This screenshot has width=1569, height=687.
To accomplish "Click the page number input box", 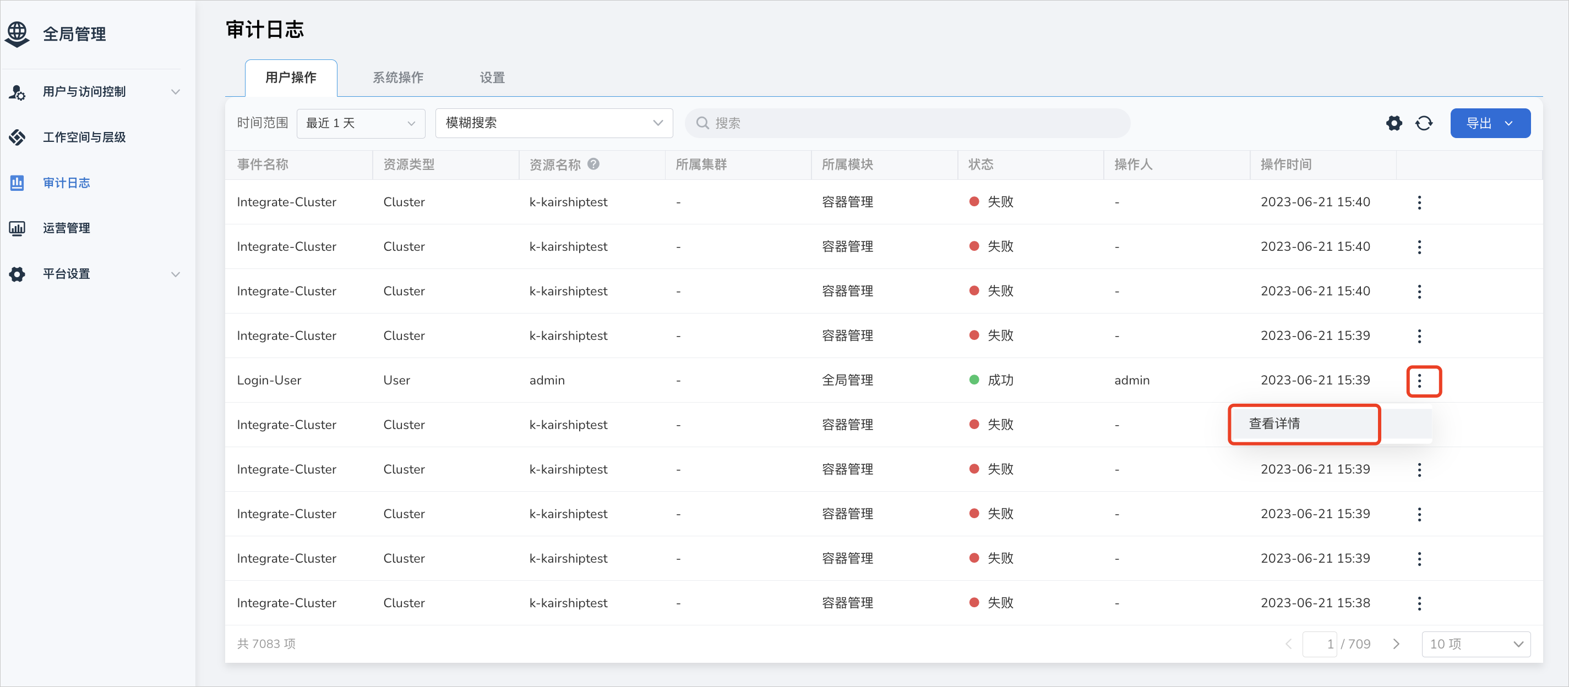I will coord(1319,644).
